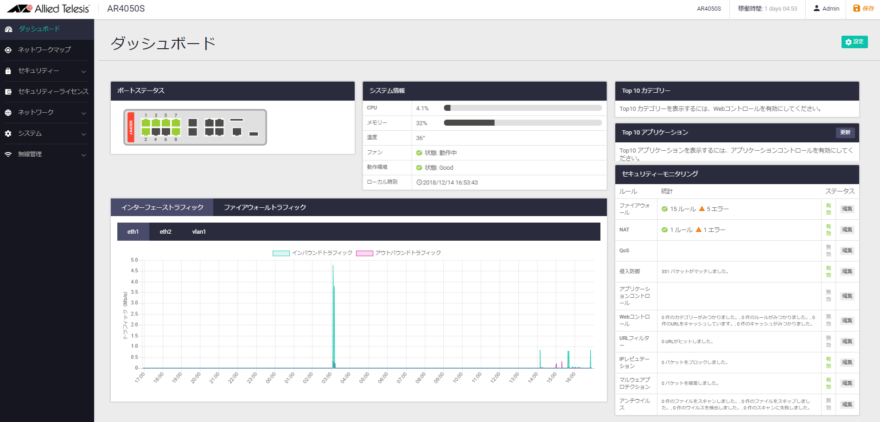Toggle the inbound traffic legend swatch

point(281,253)
